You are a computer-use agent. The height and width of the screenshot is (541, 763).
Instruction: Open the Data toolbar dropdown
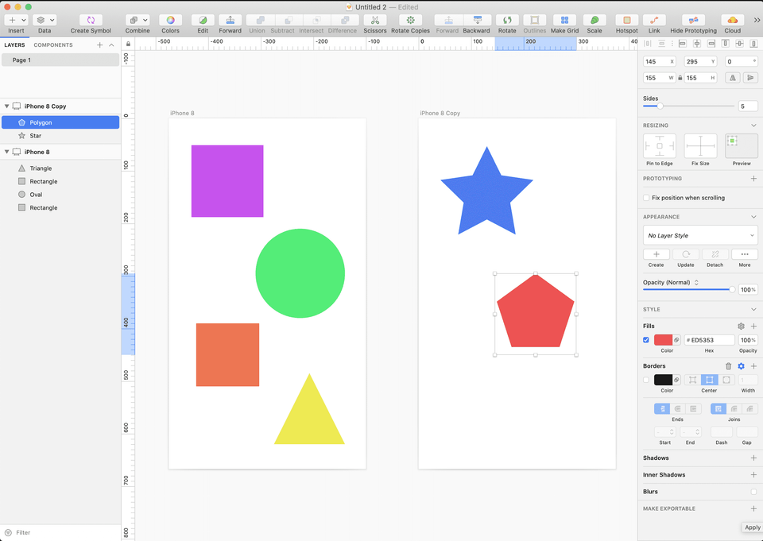45,20
